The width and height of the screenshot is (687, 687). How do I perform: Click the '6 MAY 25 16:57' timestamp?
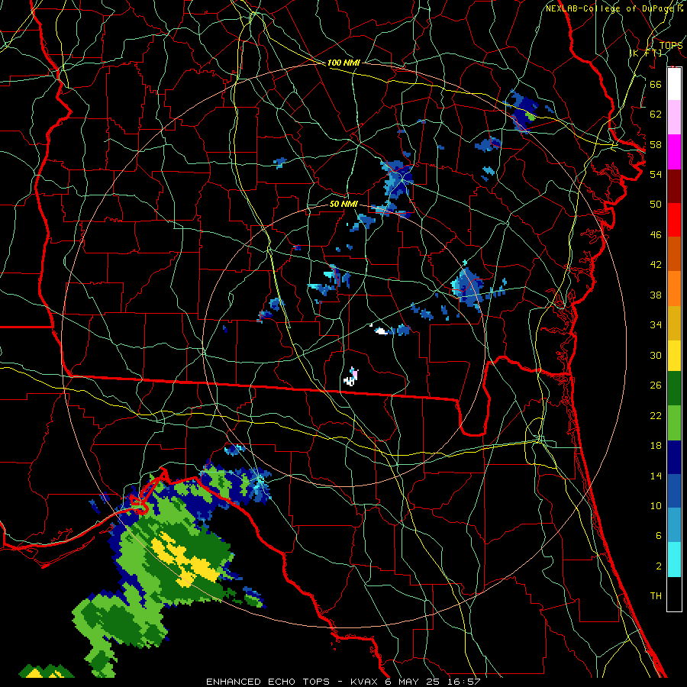433,682
